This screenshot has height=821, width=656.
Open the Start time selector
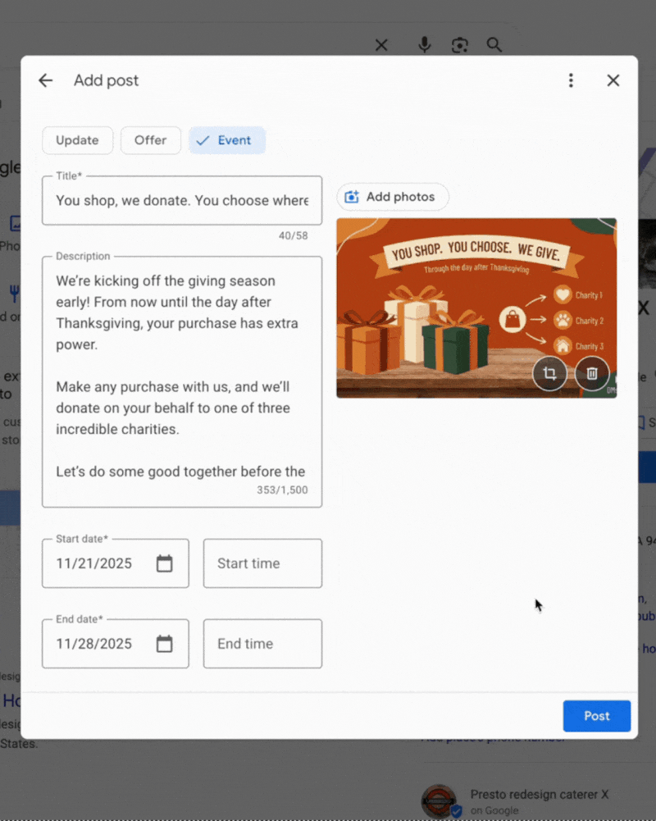(x=262, y=563)
